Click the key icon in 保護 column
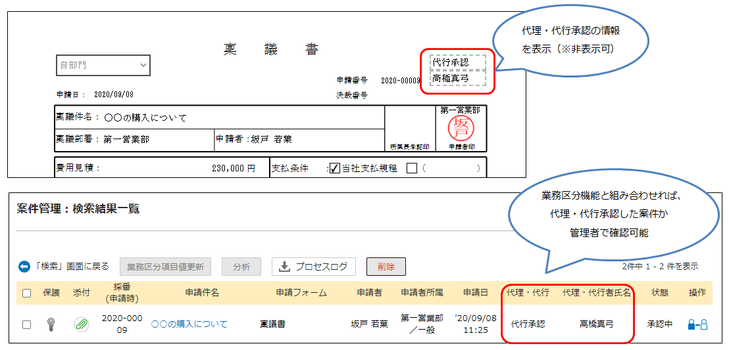This screenshot has height=350, width=729. [x=51, y=324]
